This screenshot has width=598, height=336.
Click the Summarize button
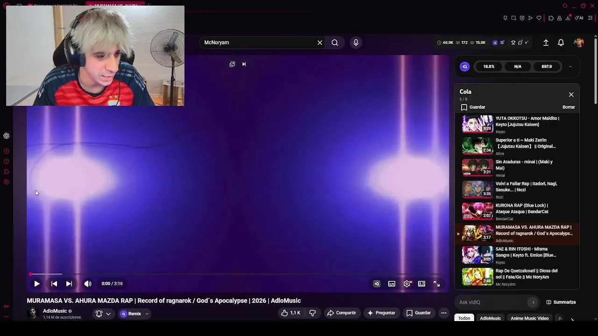point(561,302)
